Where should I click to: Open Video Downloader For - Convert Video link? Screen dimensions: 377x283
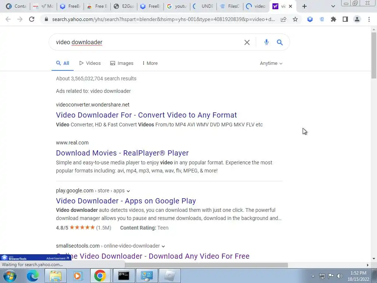point(146,115)
